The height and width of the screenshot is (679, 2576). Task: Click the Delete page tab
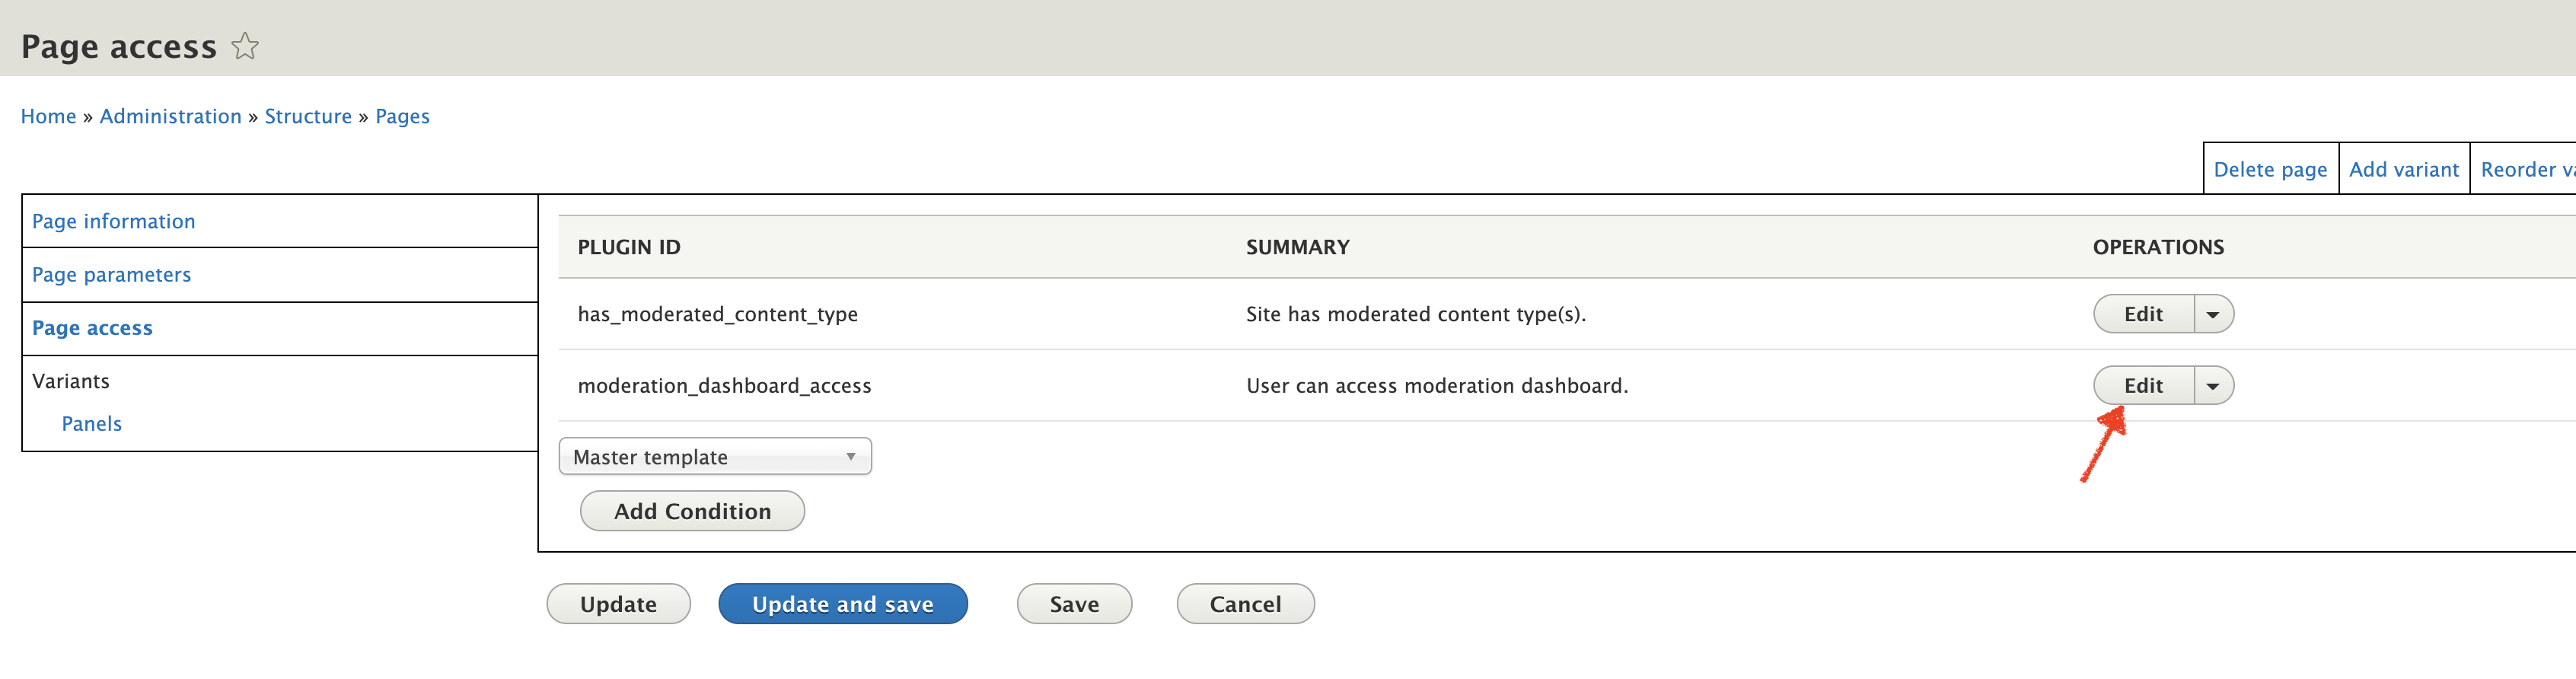click(x=2270, y=168)
